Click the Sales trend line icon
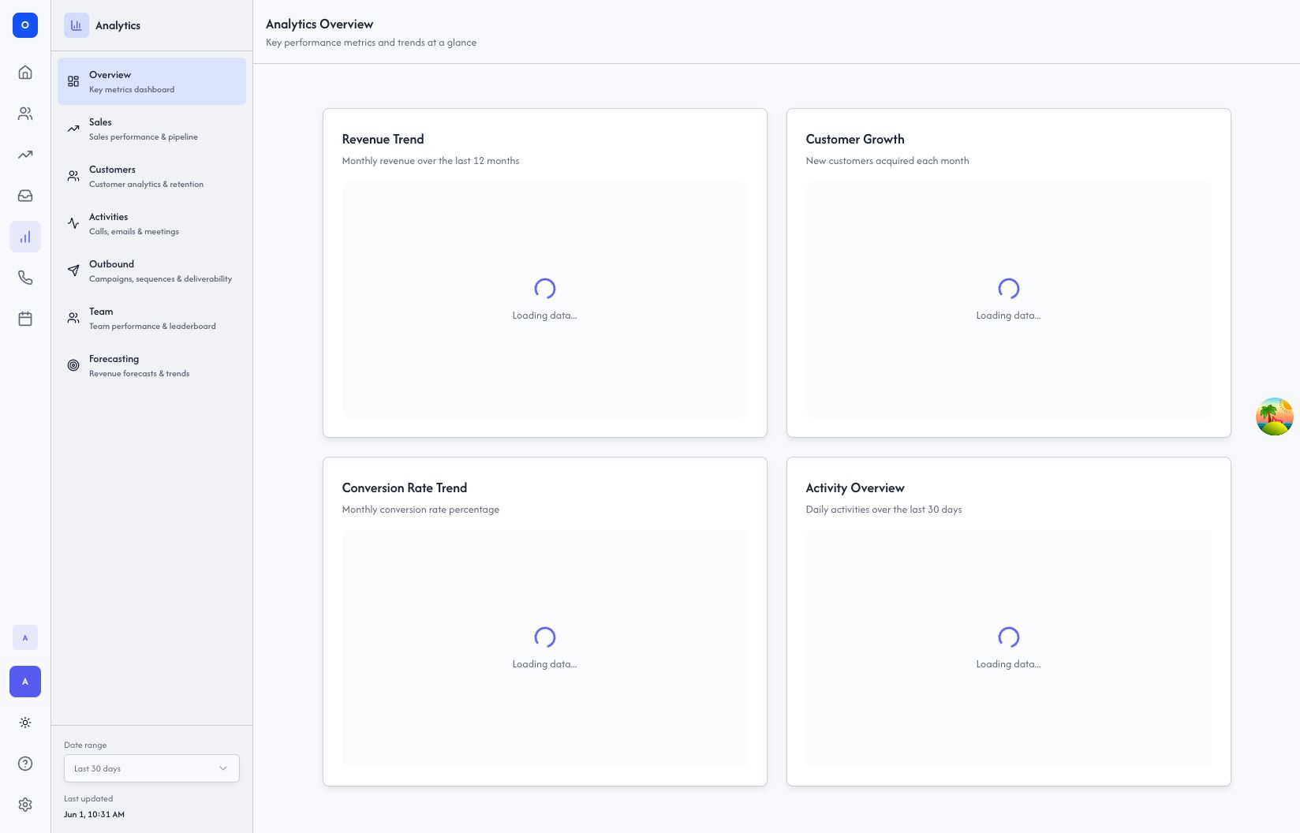Screen dimensions: 1300x833 (73, 129)
